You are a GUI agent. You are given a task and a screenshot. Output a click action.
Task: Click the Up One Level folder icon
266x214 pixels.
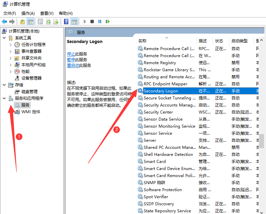click(22, 22)
